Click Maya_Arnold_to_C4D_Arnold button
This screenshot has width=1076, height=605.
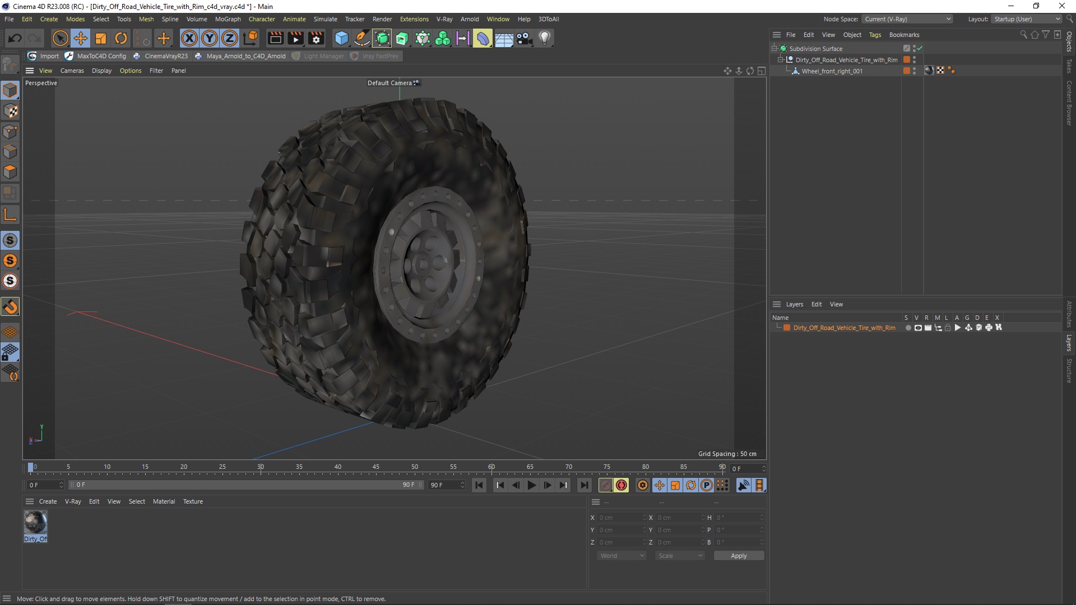[240, 56]
